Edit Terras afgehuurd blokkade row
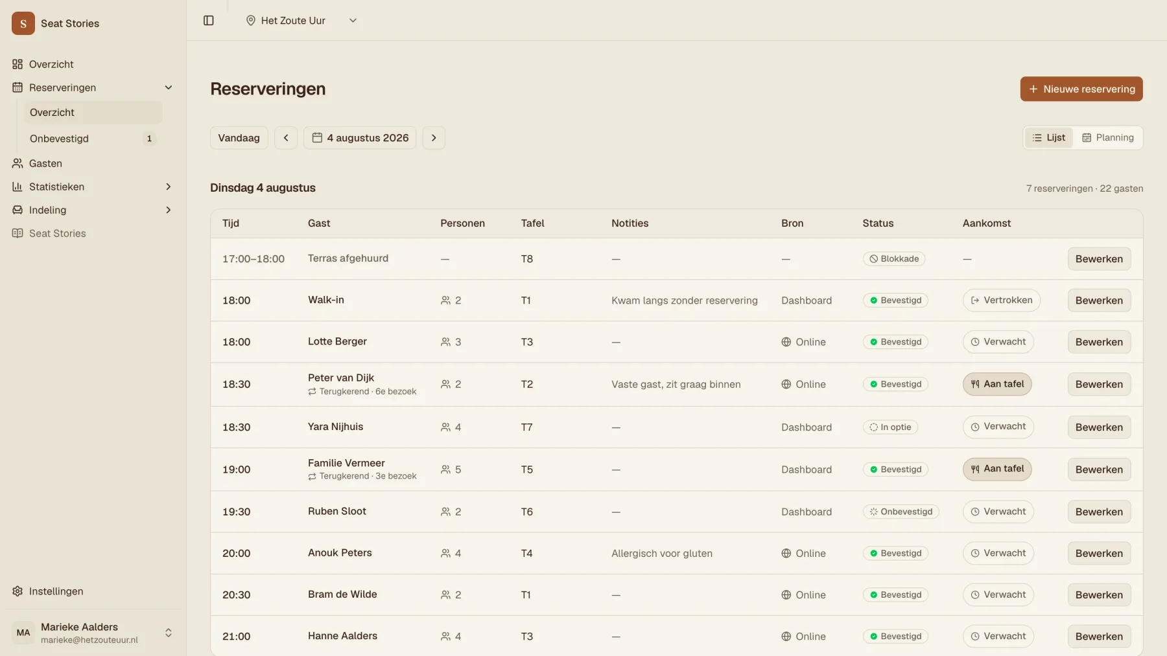Image resolution: width=1167 pixels, height=656 pixels. (1099, 259)
